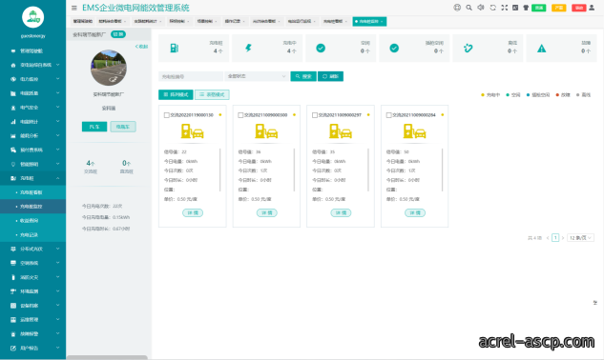The width and height of the screenshot is (604, 360).
Task: Click the warning triangle icon in the fault summary card
Action: pyautogui.click(x=542, y=49)
